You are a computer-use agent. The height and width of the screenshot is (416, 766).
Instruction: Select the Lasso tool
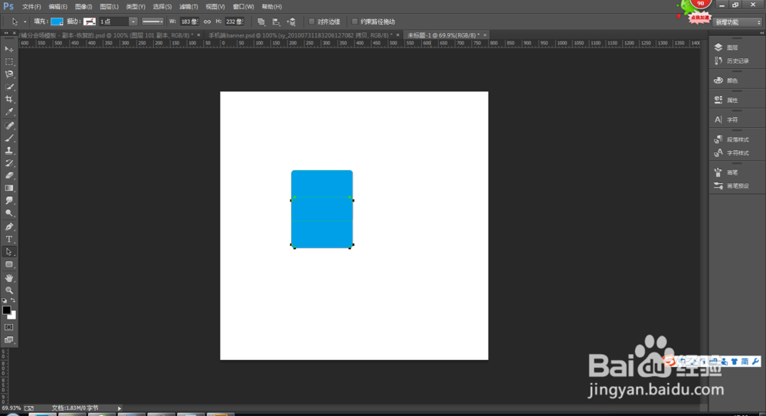9,74
